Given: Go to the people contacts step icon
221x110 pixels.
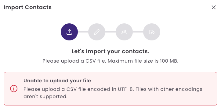Looking at the screenshot, I should (x=124, y=32).
